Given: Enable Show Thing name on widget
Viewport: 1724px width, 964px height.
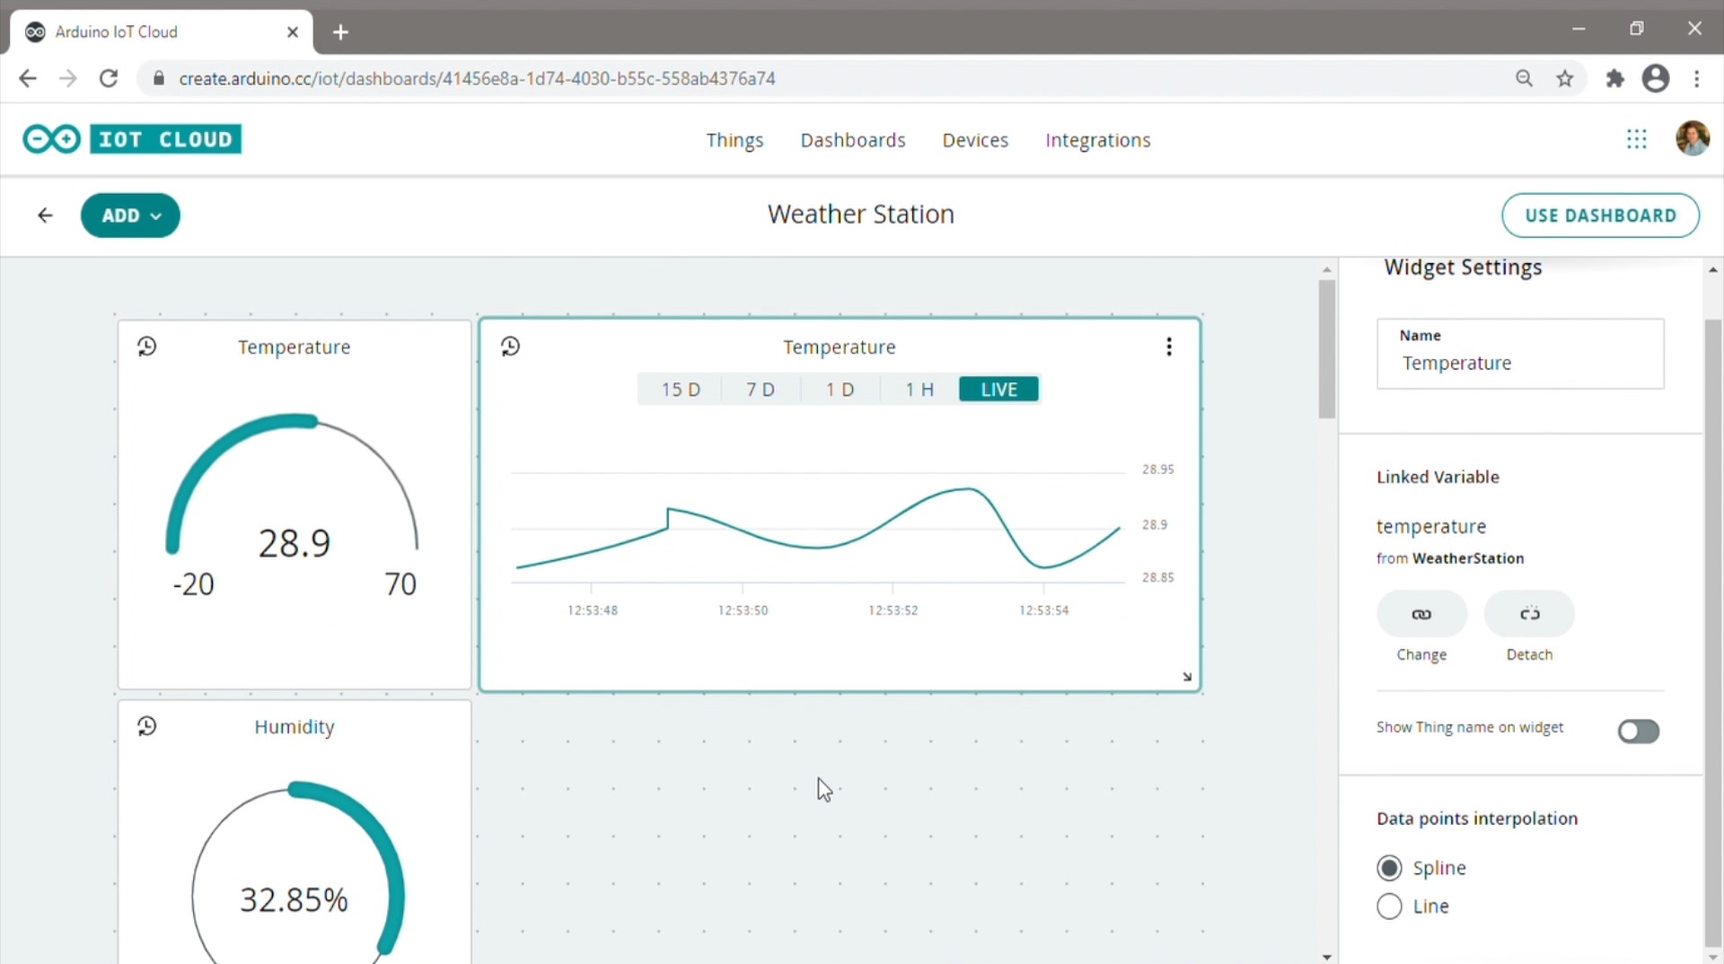Looking at the screenshot, I should [1638, 732].
